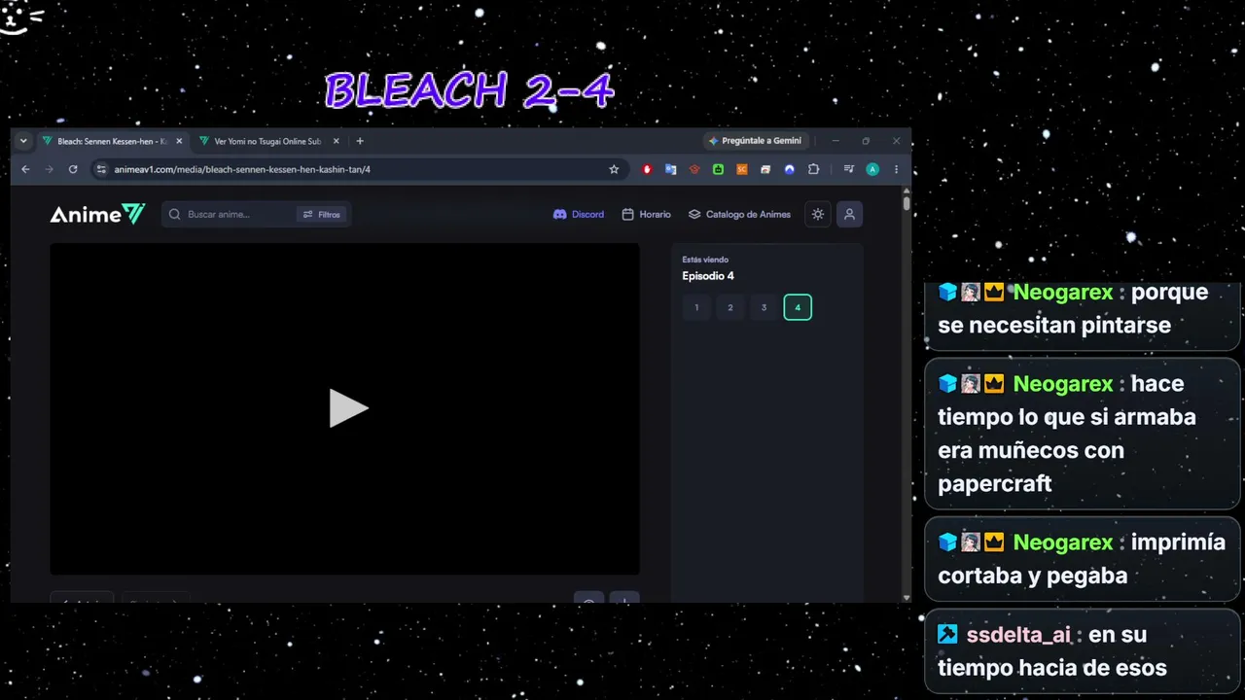Open the Chrome three-dot menu
1245x700 pixels.
[x=896, y=169]
